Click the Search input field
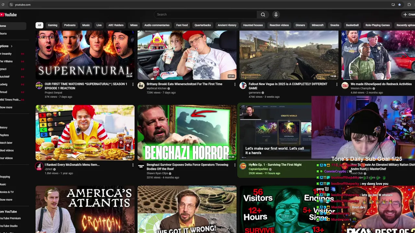The width and height of the screenshot is (415, 233). 205,15
